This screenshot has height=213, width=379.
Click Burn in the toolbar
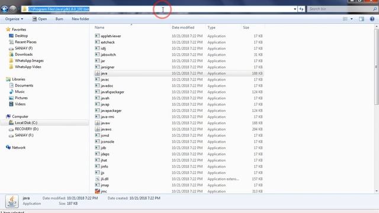(59, 19)
